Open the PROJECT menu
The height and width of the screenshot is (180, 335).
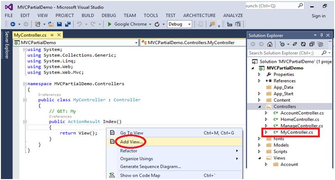65,15
